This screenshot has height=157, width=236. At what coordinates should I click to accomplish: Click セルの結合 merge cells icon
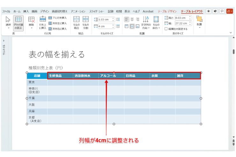tap(77, 23)
